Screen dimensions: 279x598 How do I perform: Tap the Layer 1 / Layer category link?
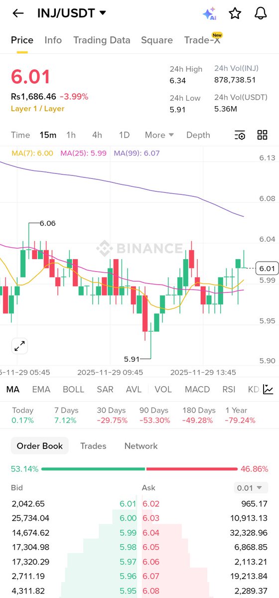(37, 108)
